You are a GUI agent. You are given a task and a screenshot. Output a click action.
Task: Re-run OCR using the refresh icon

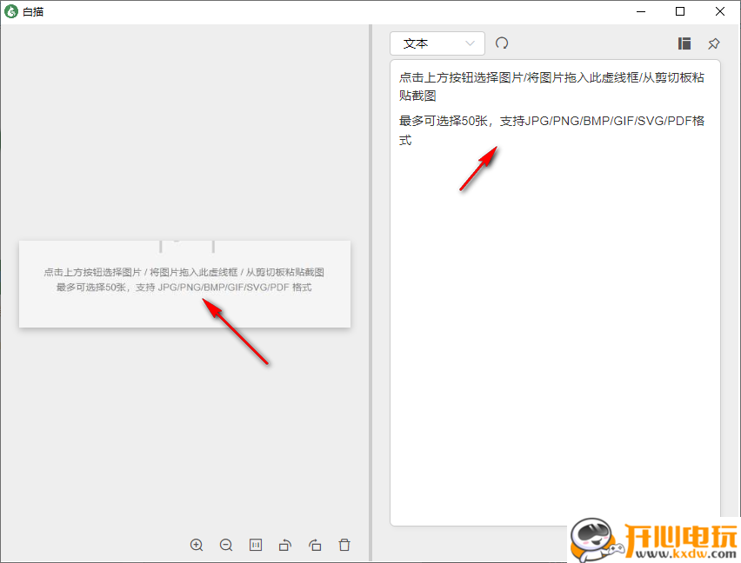click(x=502, y=43)
